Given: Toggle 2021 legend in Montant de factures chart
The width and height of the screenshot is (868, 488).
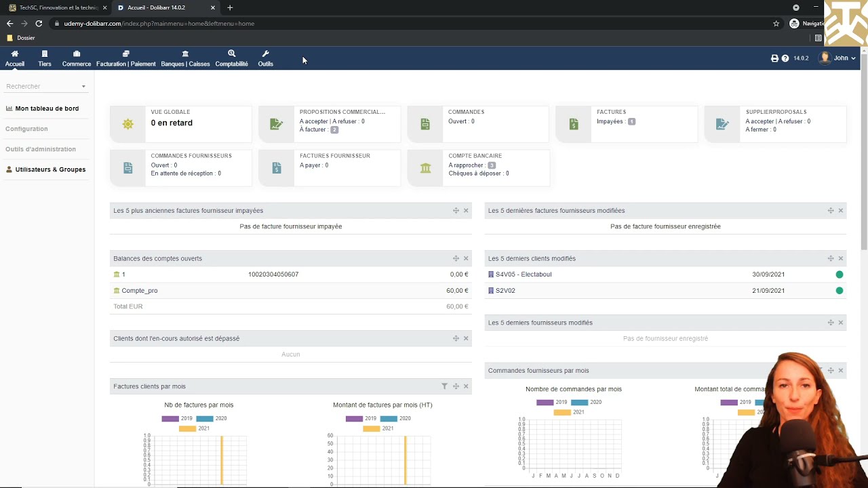Looking at the screenshot, I should point(378,428).
